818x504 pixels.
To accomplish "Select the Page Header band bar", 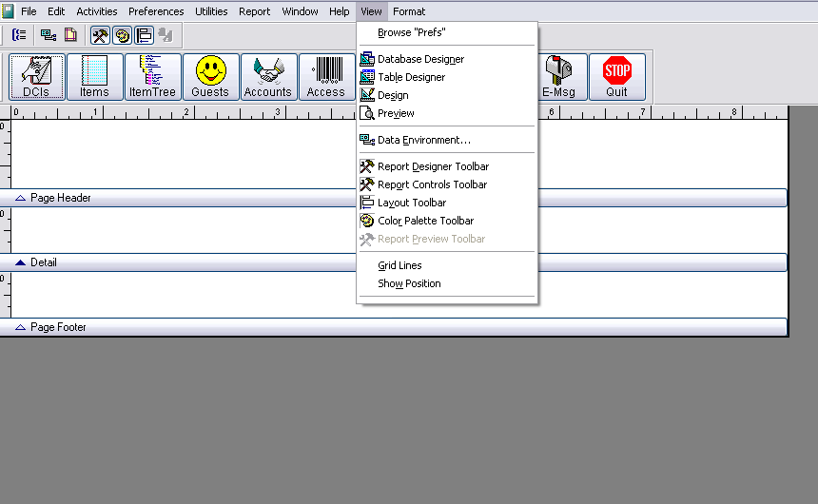I will pyautogui.click(x=394, y=198).
